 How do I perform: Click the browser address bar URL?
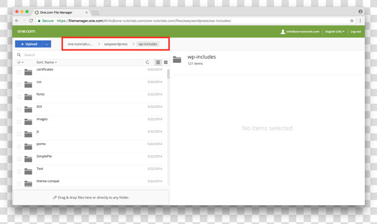pyautogui.click(x=144, y=21)
